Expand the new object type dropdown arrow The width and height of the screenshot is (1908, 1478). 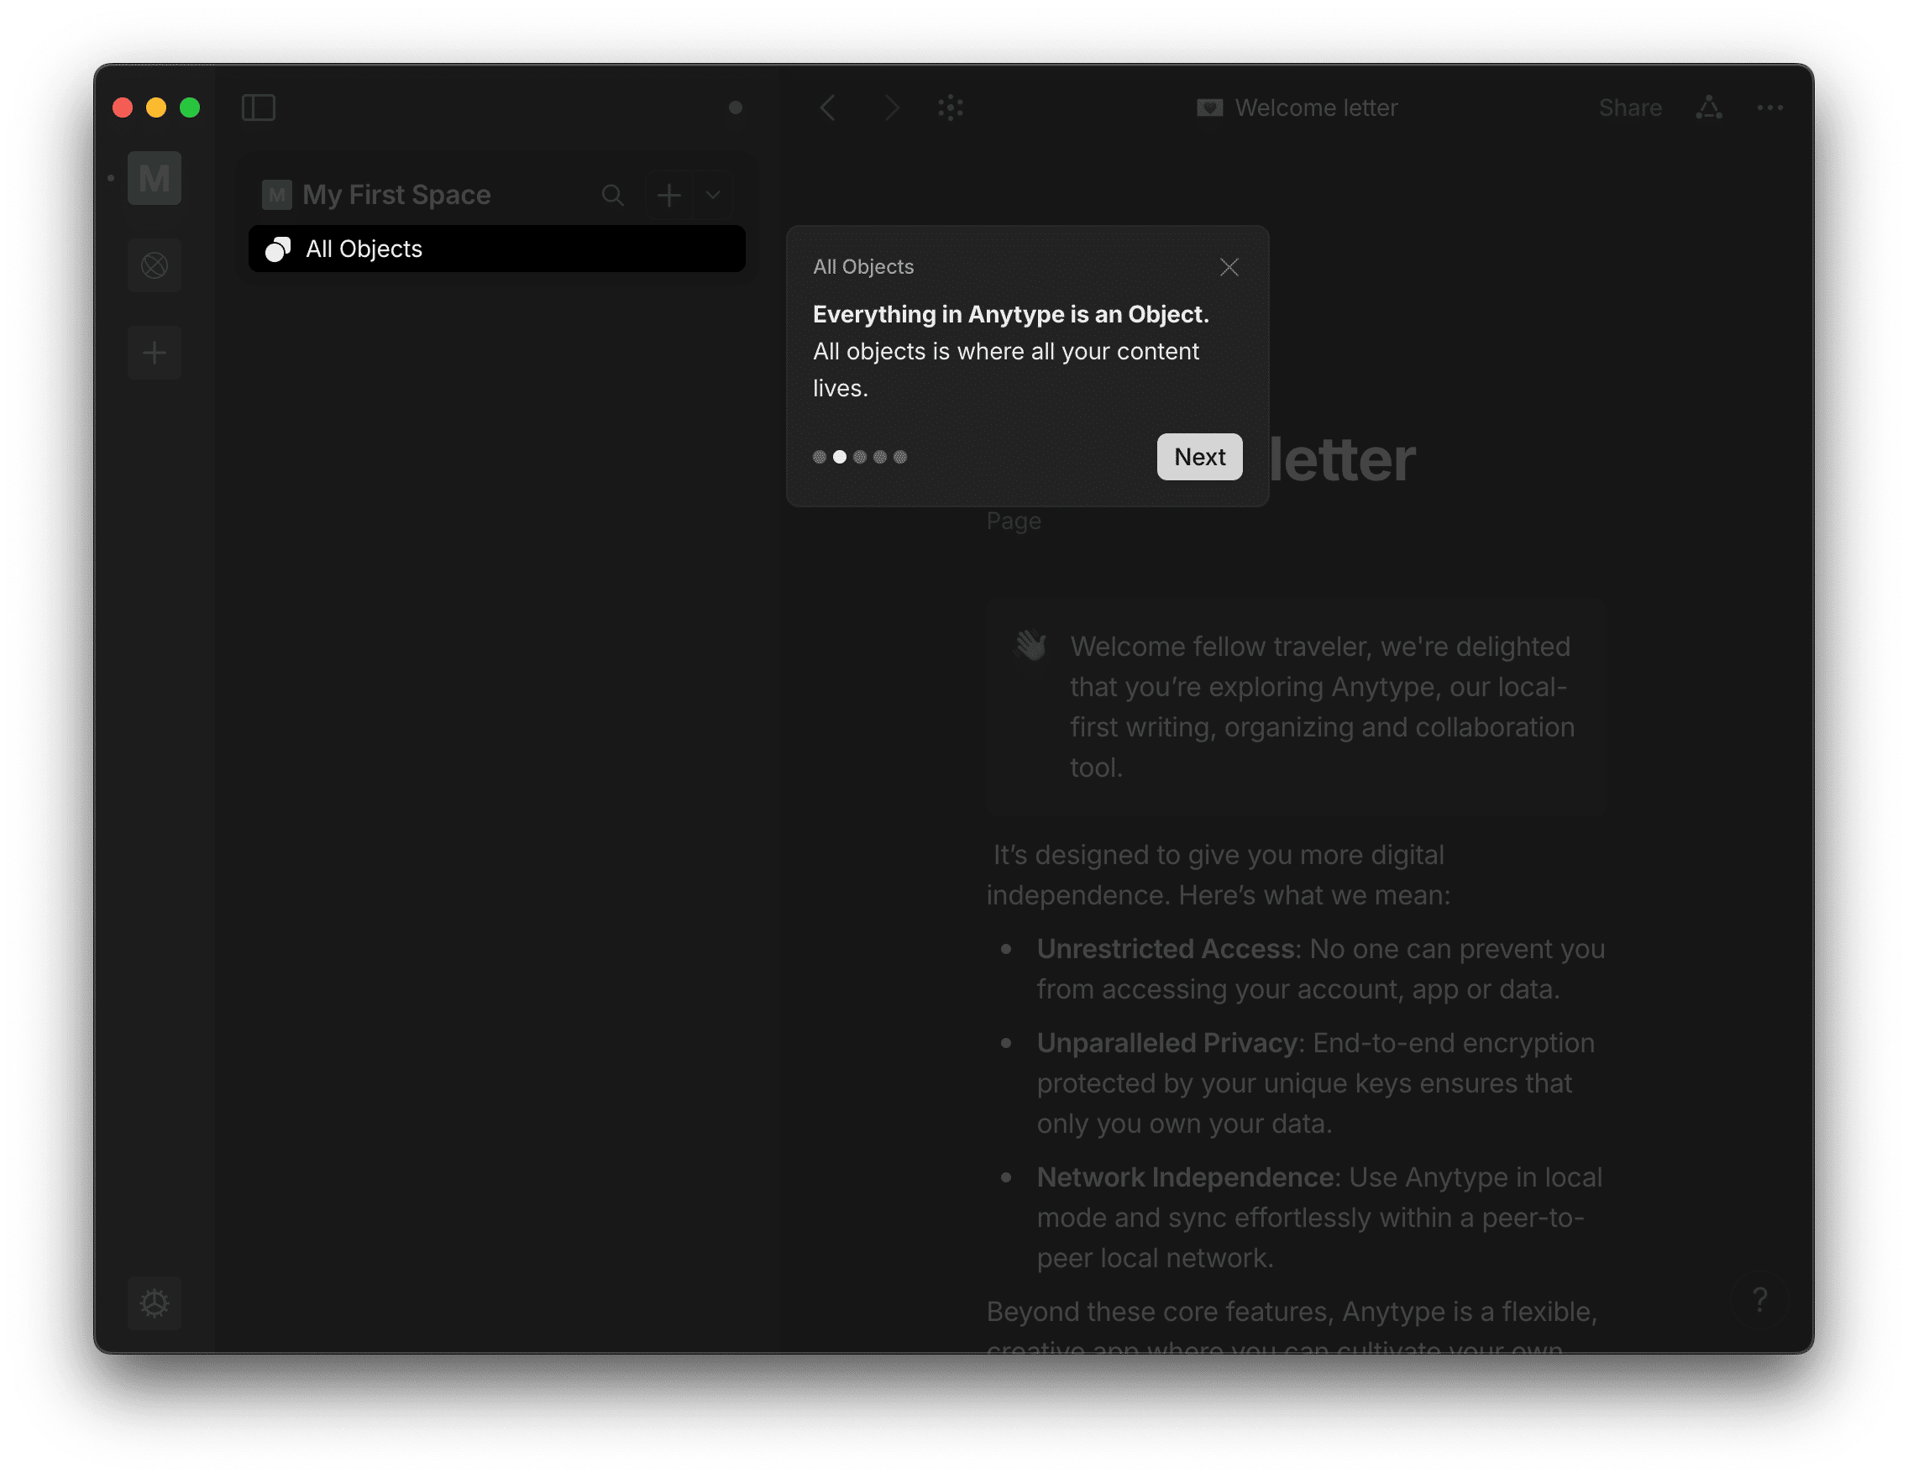pos(713,195)
